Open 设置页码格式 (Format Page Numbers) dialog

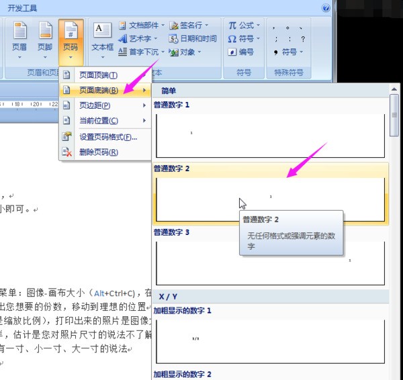pos(107,137)
